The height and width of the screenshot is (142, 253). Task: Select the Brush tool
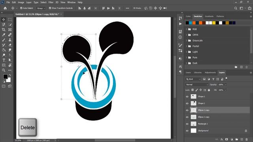click(4, 40)
